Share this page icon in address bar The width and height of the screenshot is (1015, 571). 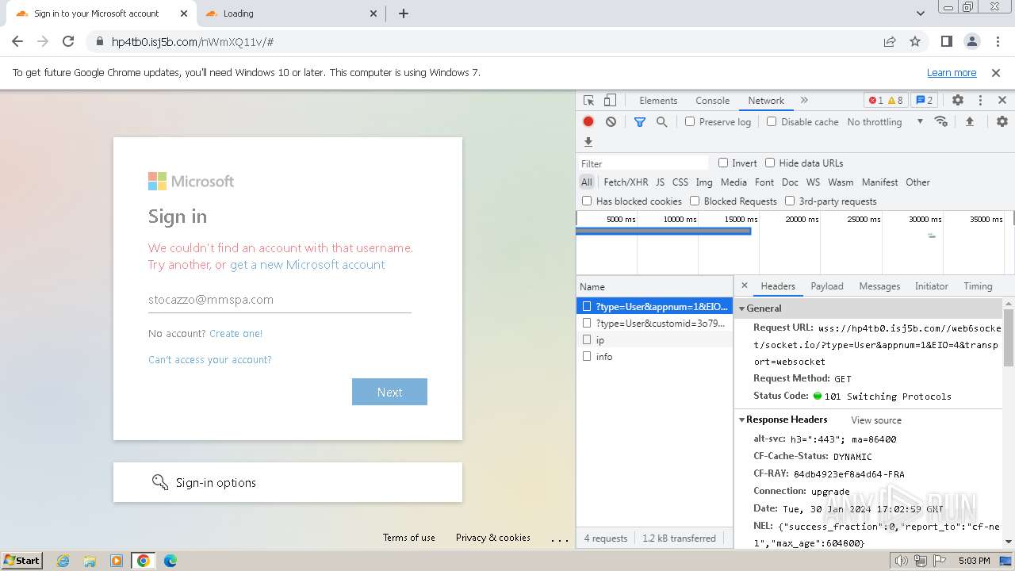click(x=890, y=41)
